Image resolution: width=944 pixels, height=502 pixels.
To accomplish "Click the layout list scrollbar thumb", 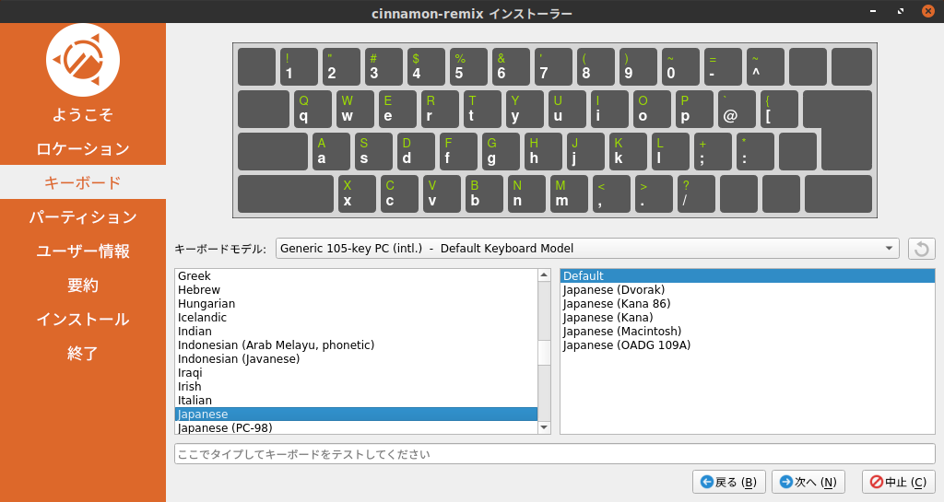I will tap(544, 352).
